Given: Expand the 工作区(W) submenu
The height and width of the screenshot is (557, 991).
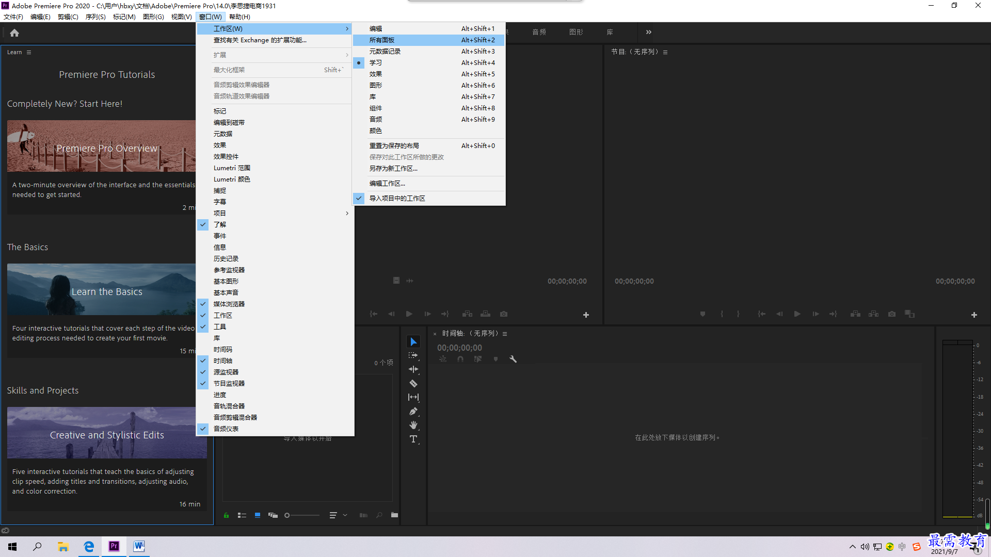Looking at the screenshot, I should (x=275, y=28).
